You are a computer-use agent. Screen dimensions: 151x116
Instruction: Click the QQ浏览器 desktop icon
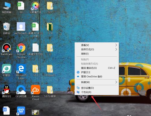point(21,89)
